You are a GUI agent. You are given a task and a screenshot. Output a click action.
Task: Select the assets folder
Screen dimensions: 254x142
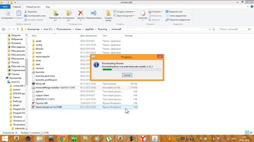(38, 41)
